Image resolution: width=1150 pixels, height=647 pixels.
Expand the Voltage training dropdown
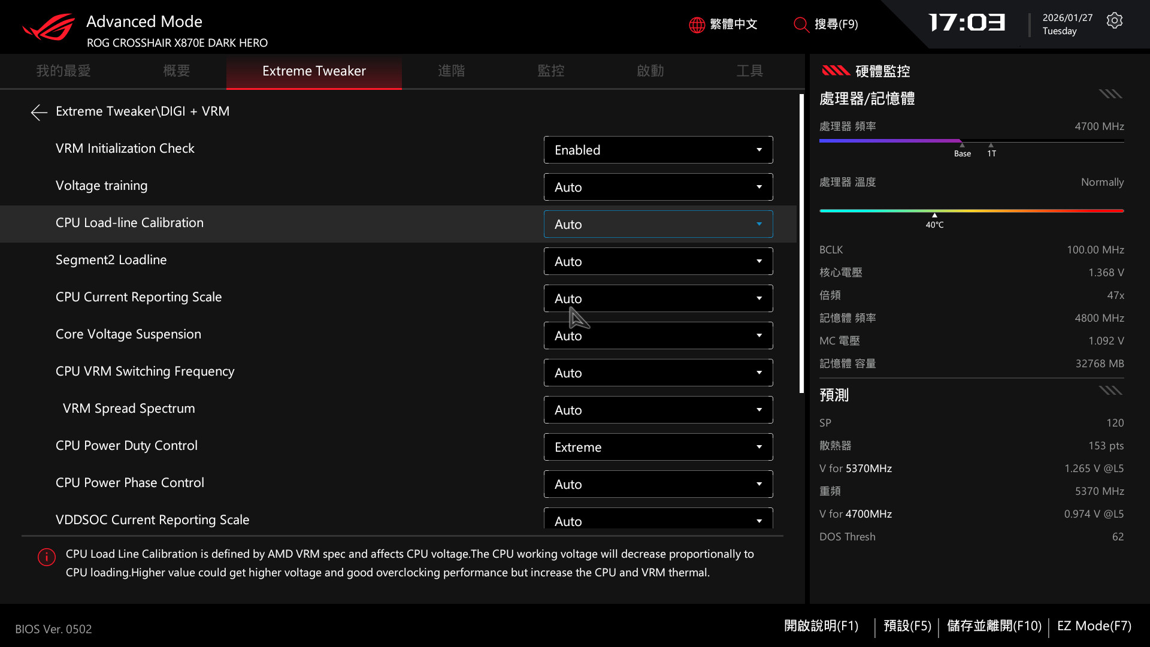pyautogui.click(x=658, y=187)
